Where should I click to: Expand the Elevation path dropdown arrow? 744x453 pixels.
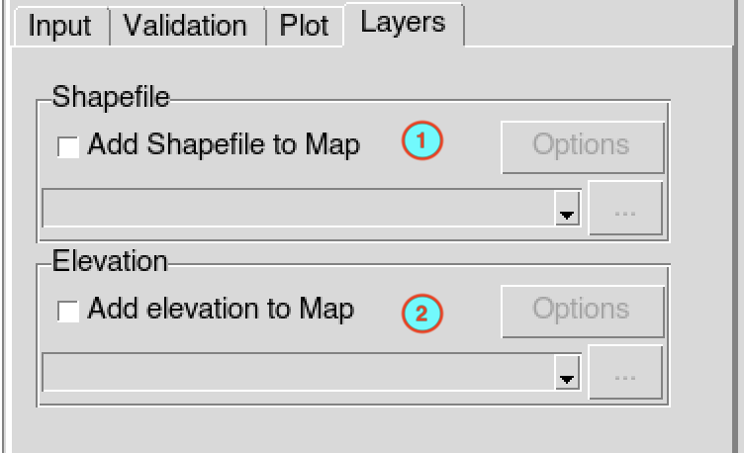(x=567, y=373)
